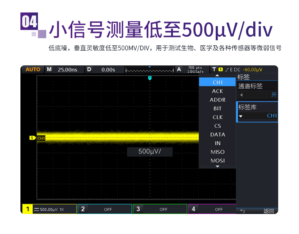299x234 pixels.
Task: Select the MOSI label entry
Action: 217,161
